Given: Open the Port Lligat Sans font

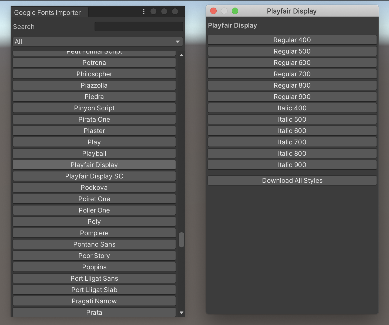Looking at the screenshot, I should click(94, 278).
